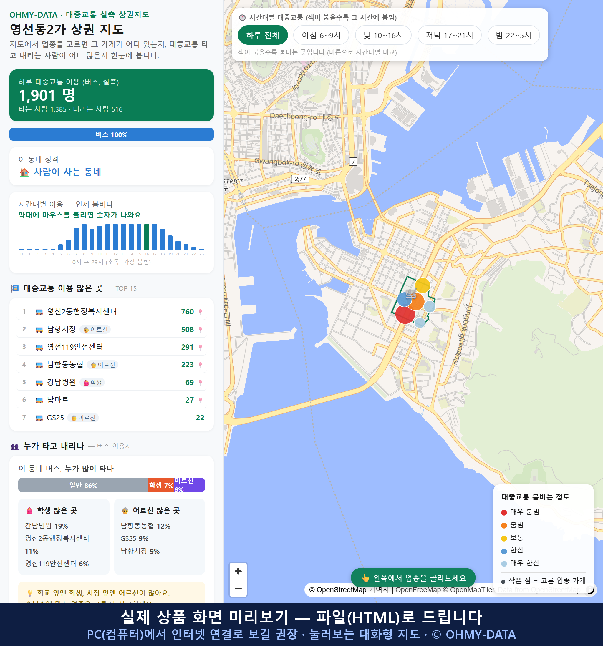Viewport: 603px width, 646px height.
Task: Select the 영선119안전센터 list row name
Action: [75, 347]
